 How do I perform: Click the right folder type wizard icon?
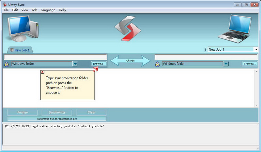pos(157,64)
